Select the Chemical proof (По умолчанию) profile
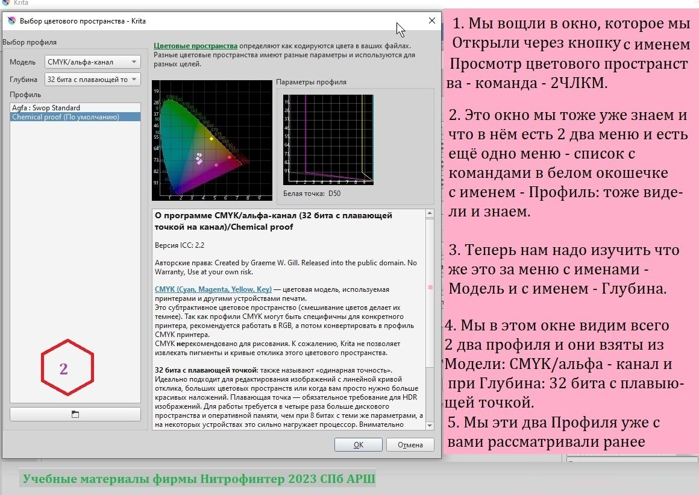The width and height of the screenshot is (699, 495). pyautogui.click(x=75, y=117)
